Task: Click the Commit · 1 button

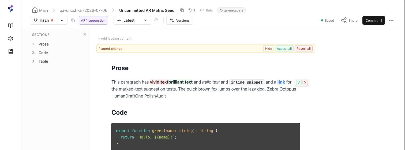Action: pyautogui.click(x=374, y=20)
